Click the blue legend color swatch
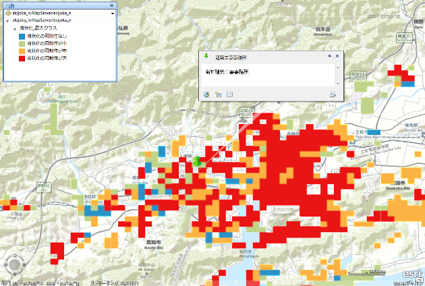425x286 pixels. pyautogui.click(x=22, y=36)
